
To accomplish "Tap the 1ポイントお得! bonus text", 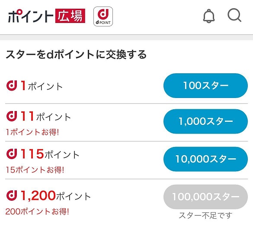I will (32, 132).
